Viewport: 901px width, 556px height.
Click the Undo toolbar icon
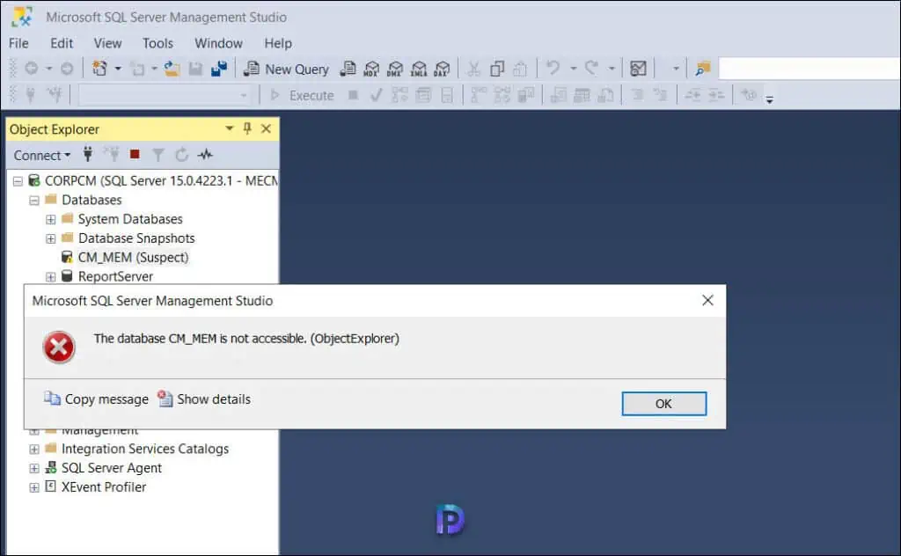pos(553,69)
